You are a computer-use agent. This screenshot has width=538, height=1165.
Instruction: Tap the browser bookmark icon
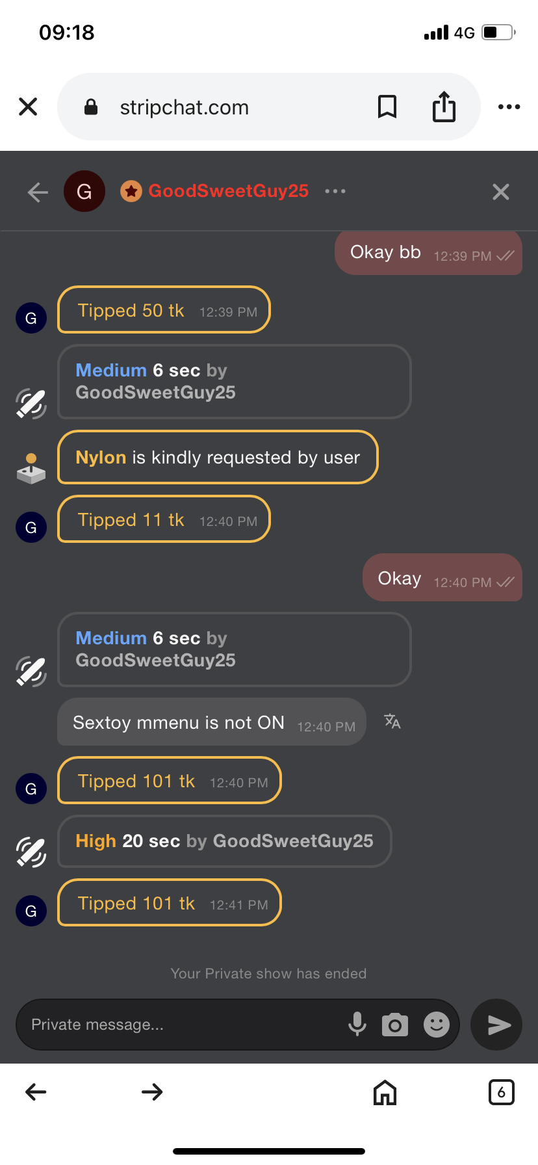[387, 107]
